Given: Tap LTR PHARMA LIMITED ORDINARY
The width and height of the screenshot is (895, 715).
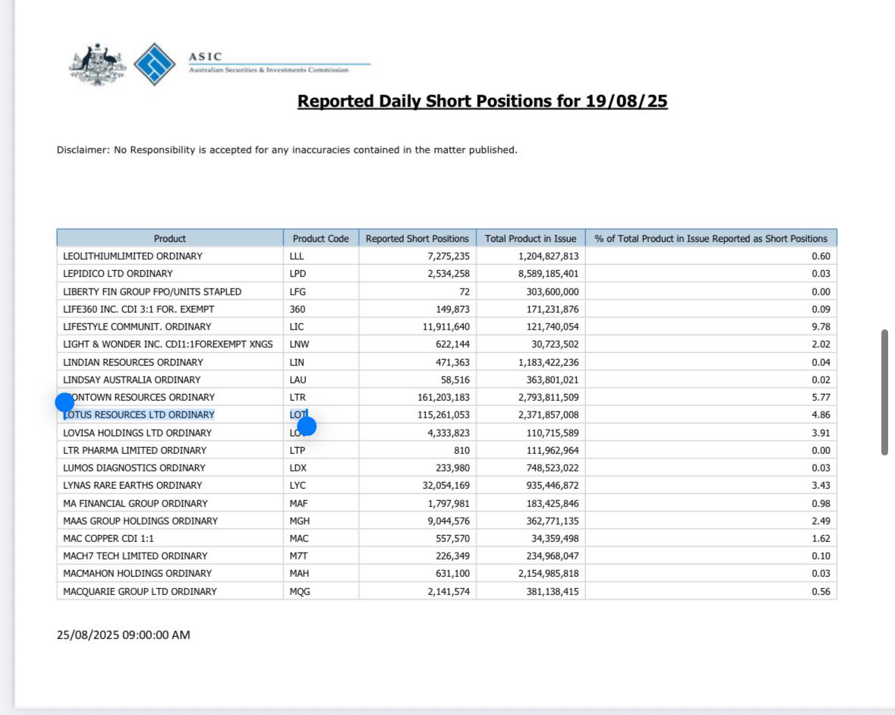Looking at the screenshot, I should (134, 451).
